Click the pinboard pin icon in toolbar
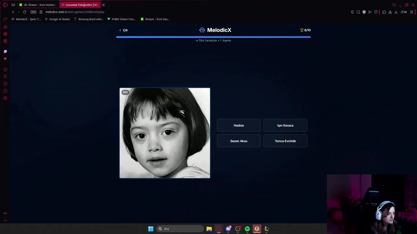The width and height of the screenshot is (417, 234). 352,12
